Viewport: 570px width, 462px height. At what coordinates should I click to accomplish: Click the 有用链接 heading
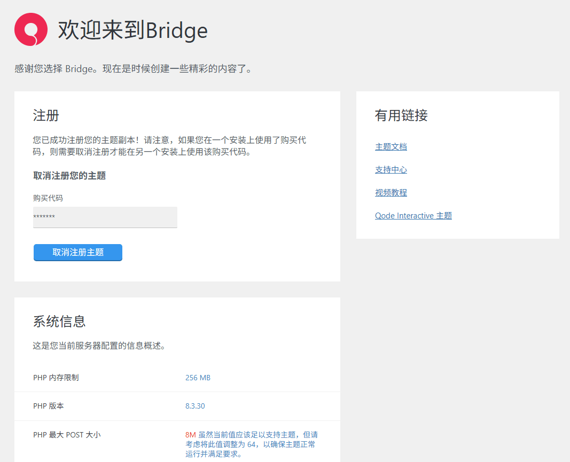(401, 115)
